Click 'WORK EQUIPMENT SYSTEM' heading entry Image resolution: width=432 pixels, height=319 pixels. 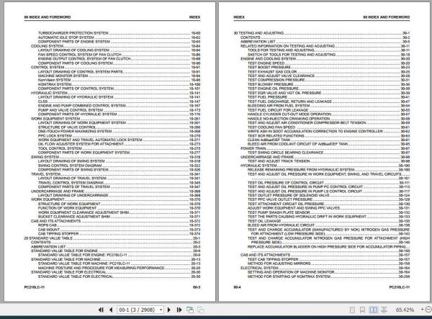pos(55,119)
